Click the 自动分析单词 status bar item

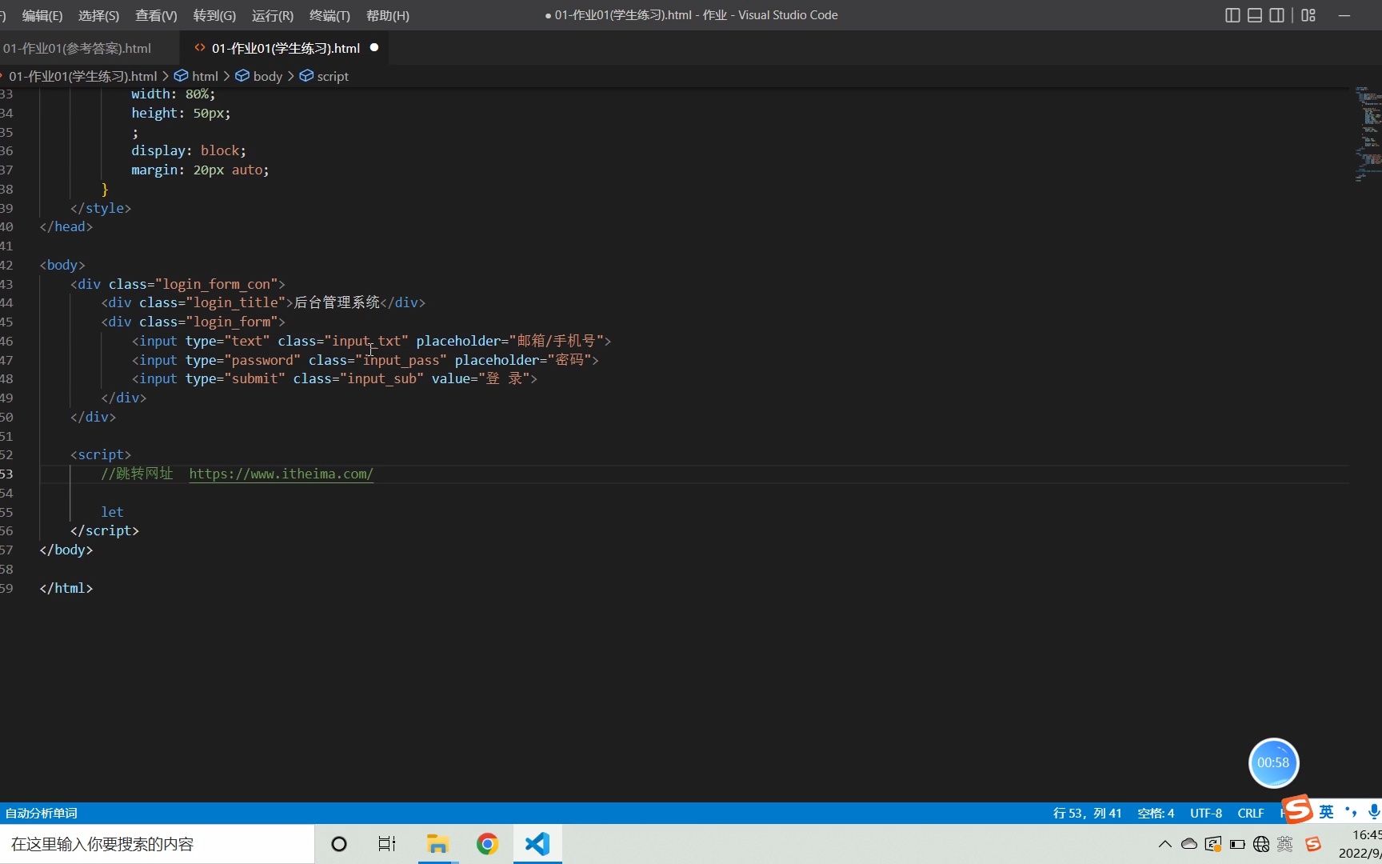[42, 813]
